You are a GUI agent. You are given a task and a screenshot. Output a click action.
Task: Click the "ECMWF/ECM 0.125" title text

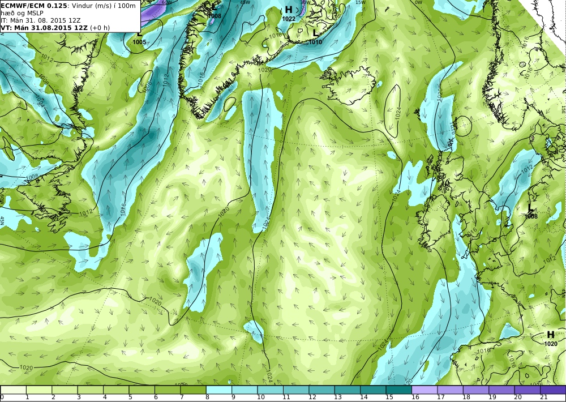pos(34,6)
